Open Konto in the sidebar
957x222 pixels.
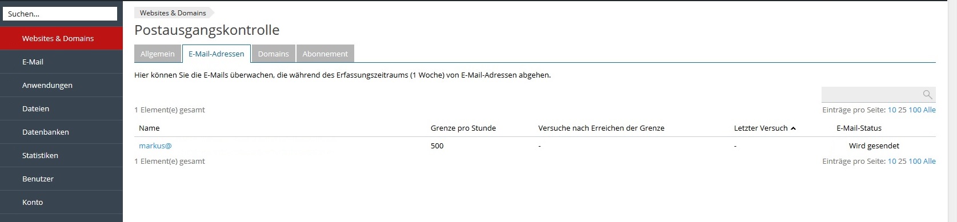[x=61, y=202]
